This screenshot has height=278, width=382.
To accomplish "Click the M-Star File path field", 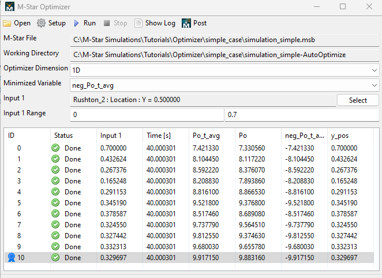I will click(x=224, y=40).
